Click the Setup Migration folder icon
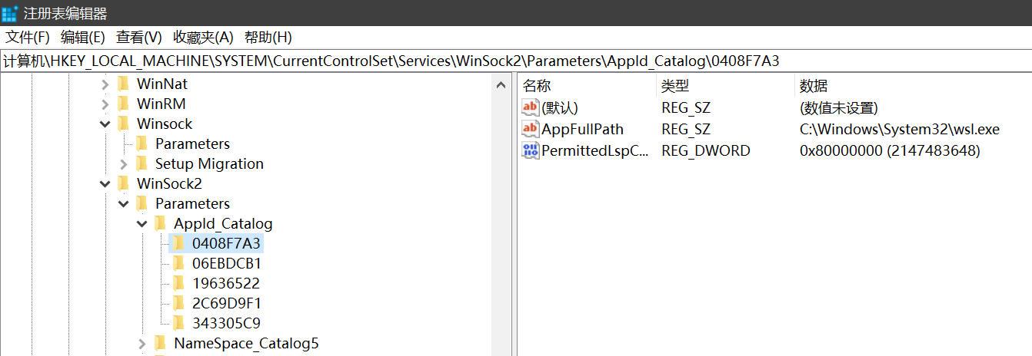This screenshot has width=1032, height=356. (142, 163)
